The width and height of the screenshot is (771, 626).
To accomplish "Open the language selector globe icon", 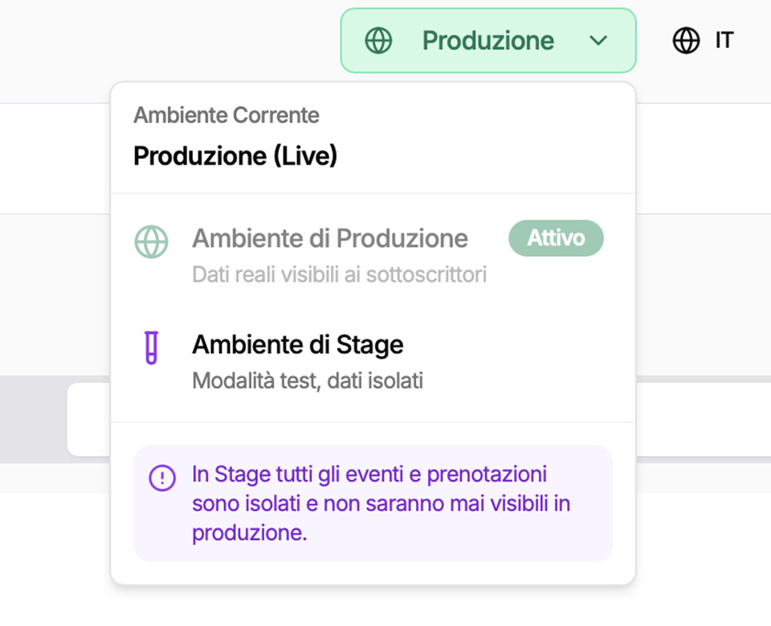I will (686, 40).
